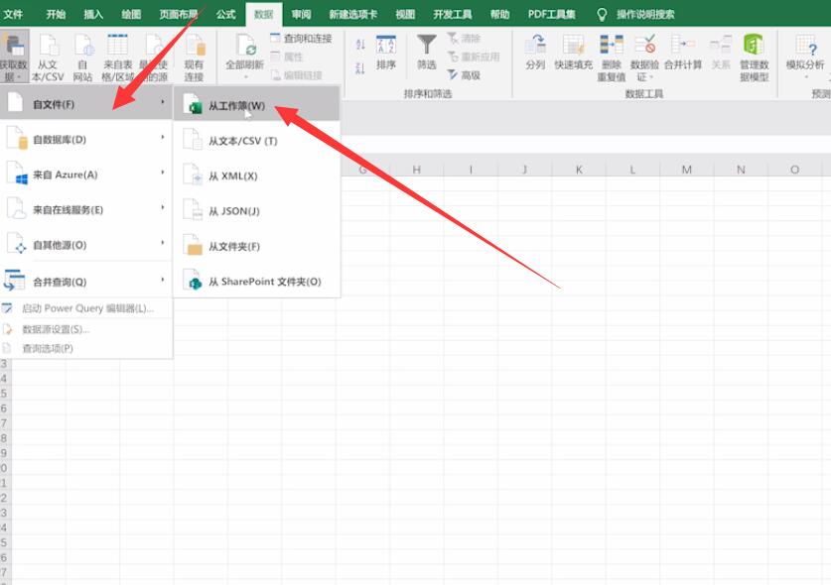Open the PDF工具集 ribbon tab
Image resolution: width=831 pixels, height=585 pixels.
[x=552, y=14]
